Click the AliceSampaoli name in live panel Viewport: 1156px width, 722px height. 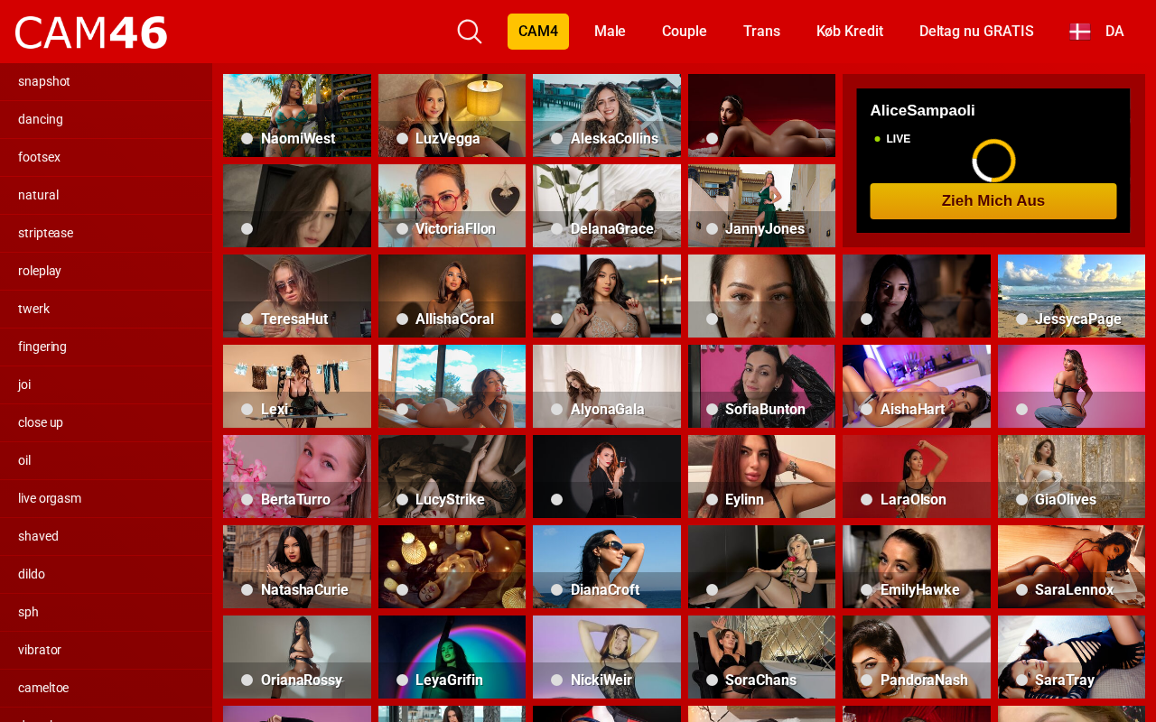tap(922, 111)
